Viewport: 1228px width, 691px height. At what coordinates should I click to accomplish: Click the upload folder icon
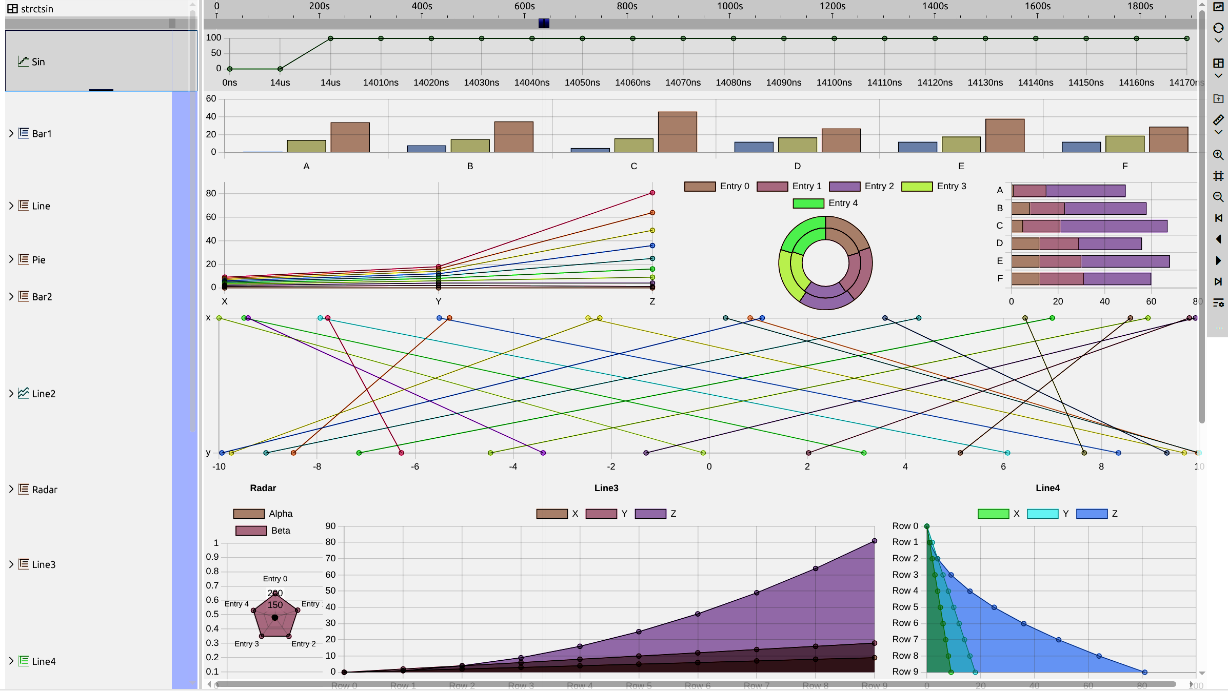coord(1218,98)
